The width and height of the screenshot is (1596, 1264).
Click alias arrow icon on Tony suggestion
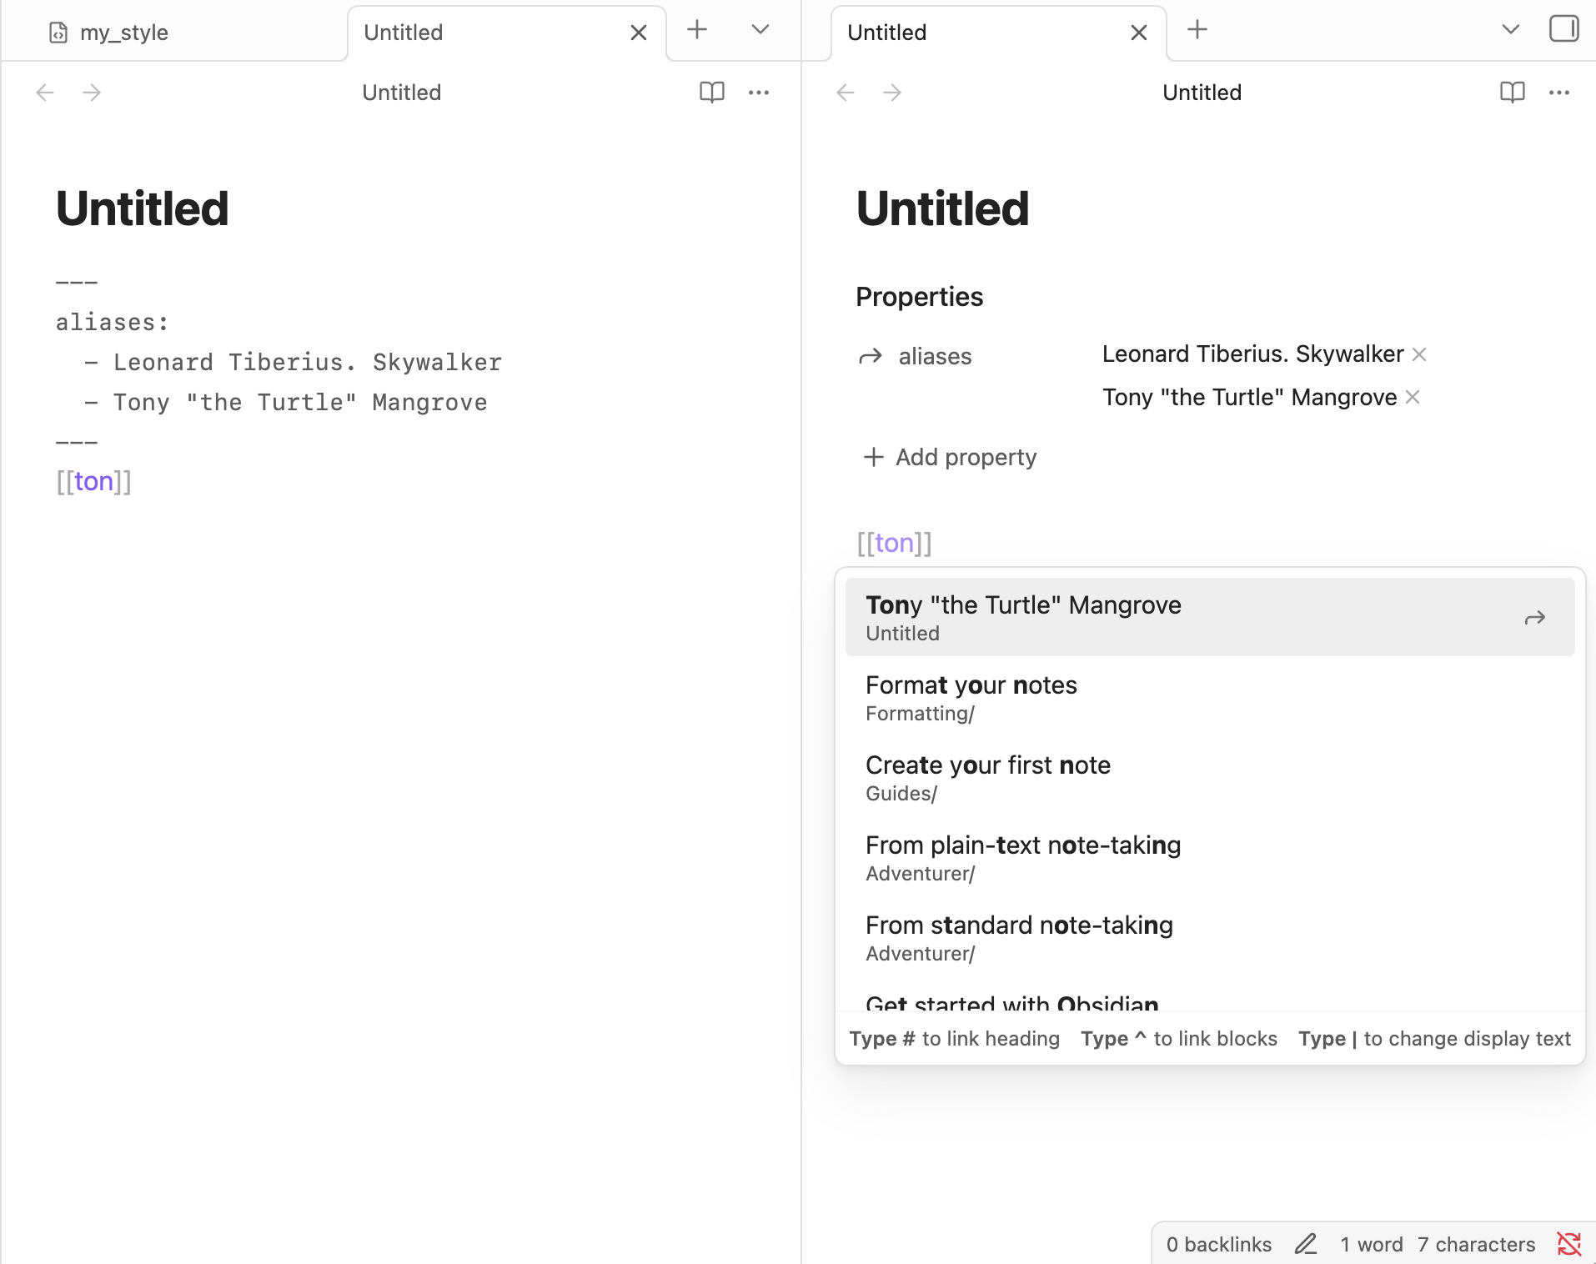tap(1535, 618)
